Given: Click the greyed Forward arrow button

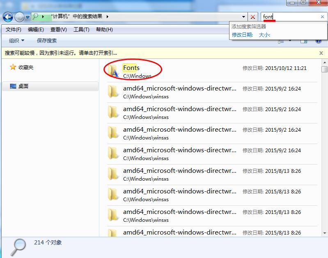Looking at the screenshot, I should click(19, 17).
